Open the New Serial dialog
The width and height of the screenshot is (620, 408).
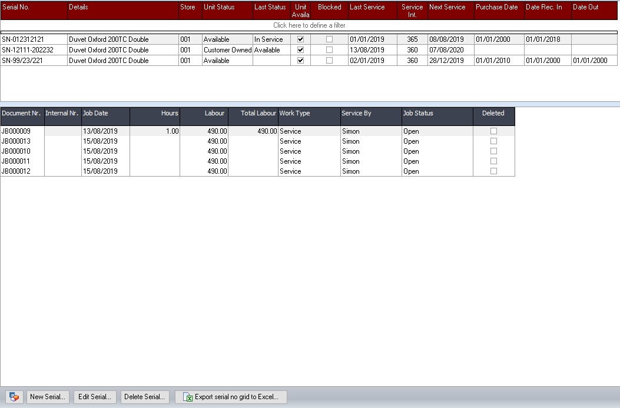[x=48, y=397]
